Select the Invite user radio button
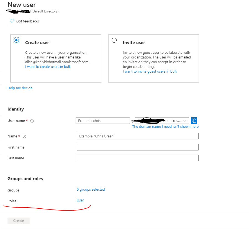Image resolution: width=249 pixels, height=230 pixels. point(114,40)
